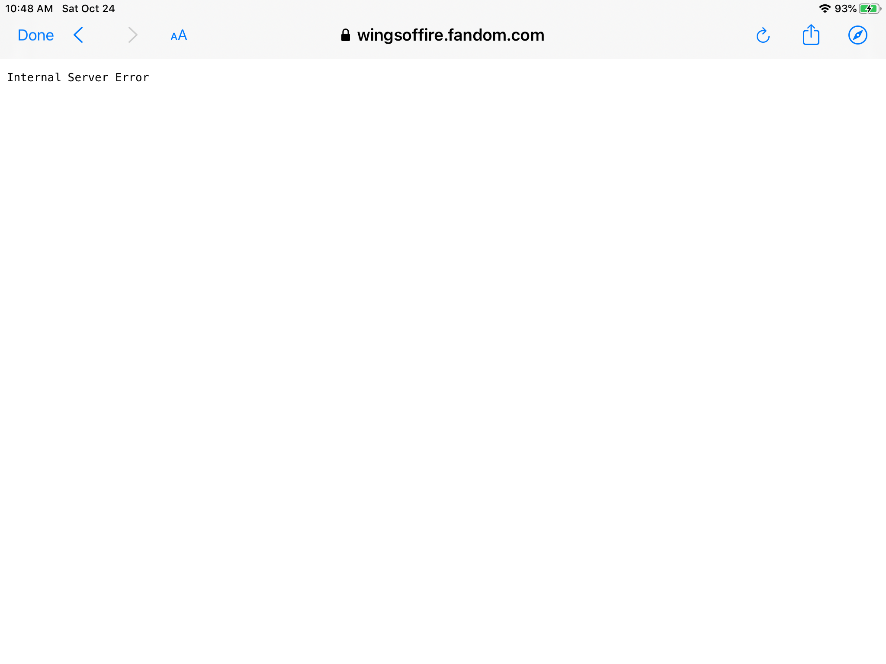Open page in Safari via compass icon

(857, 35)
